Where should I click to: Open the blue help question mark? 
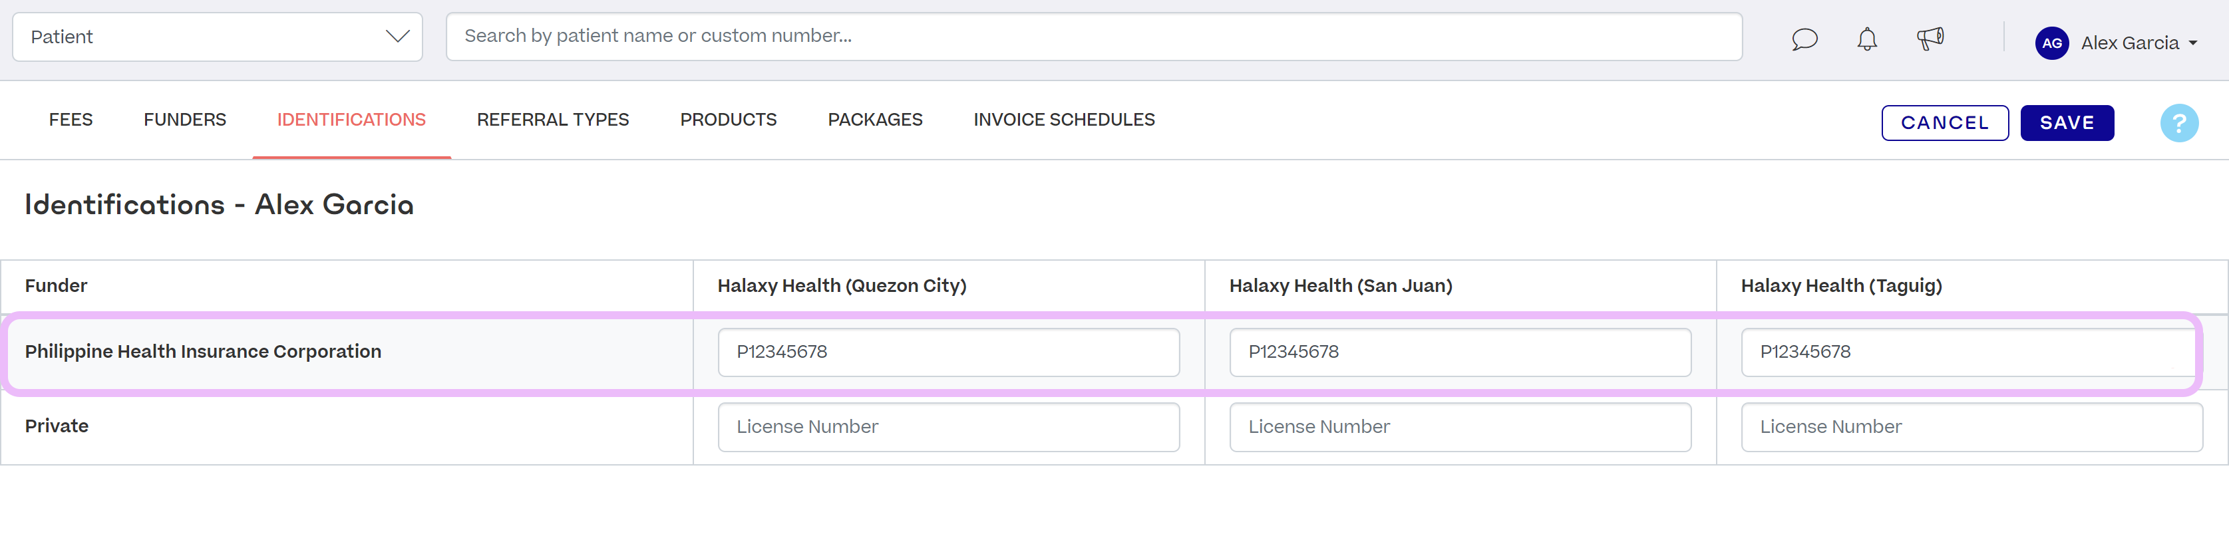[x=2179, y=123]
